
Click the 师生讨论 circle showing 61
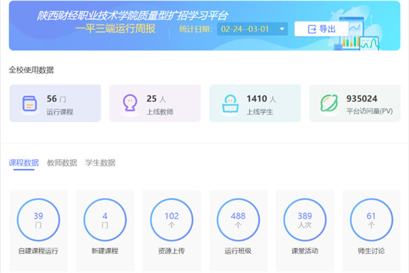coord(371,219)
